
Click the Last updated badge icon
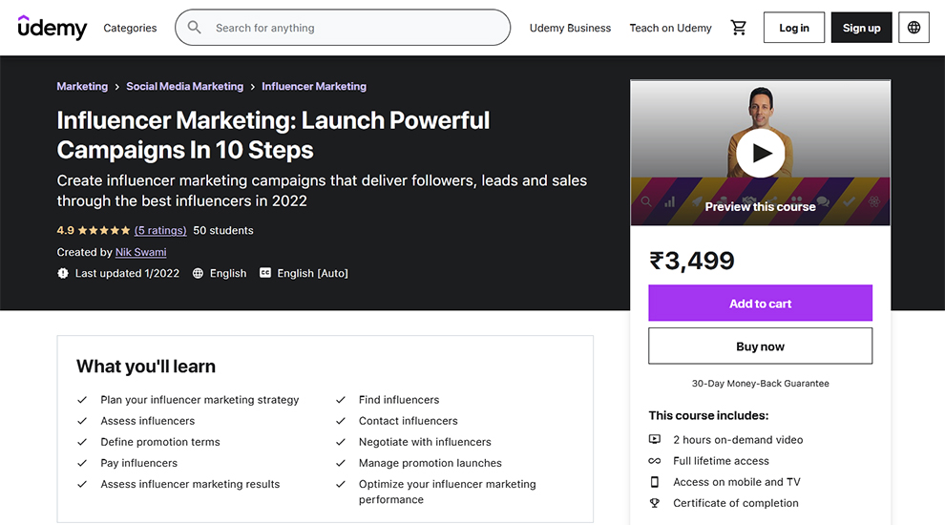pyautogui.click(x=63, y=273)
